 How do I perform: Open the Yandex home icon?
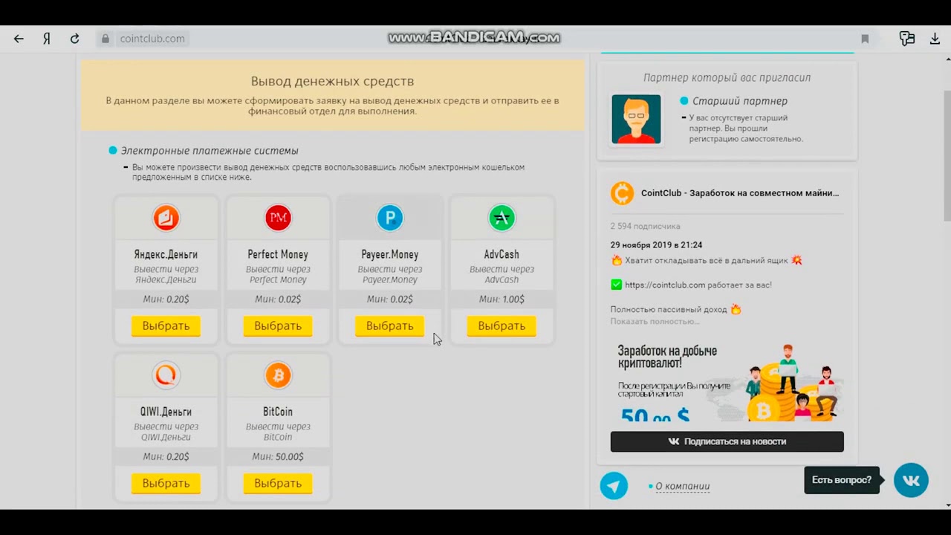tap(47, 39)
